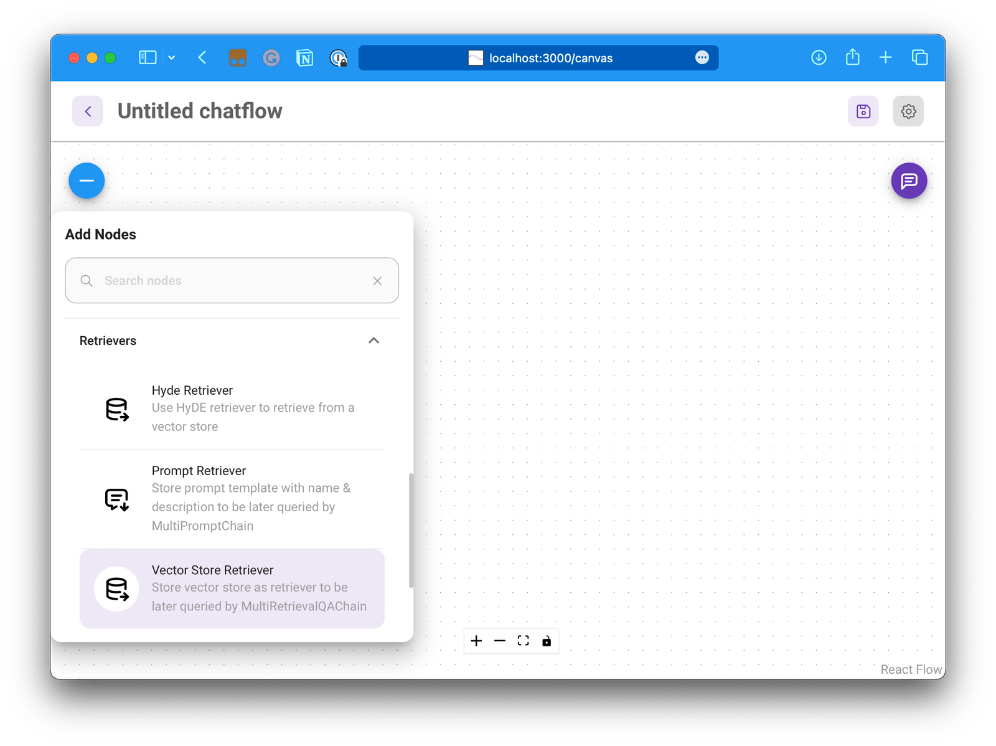
Task: Focus the Search nodes input field
Action: (x=232, y=281)
